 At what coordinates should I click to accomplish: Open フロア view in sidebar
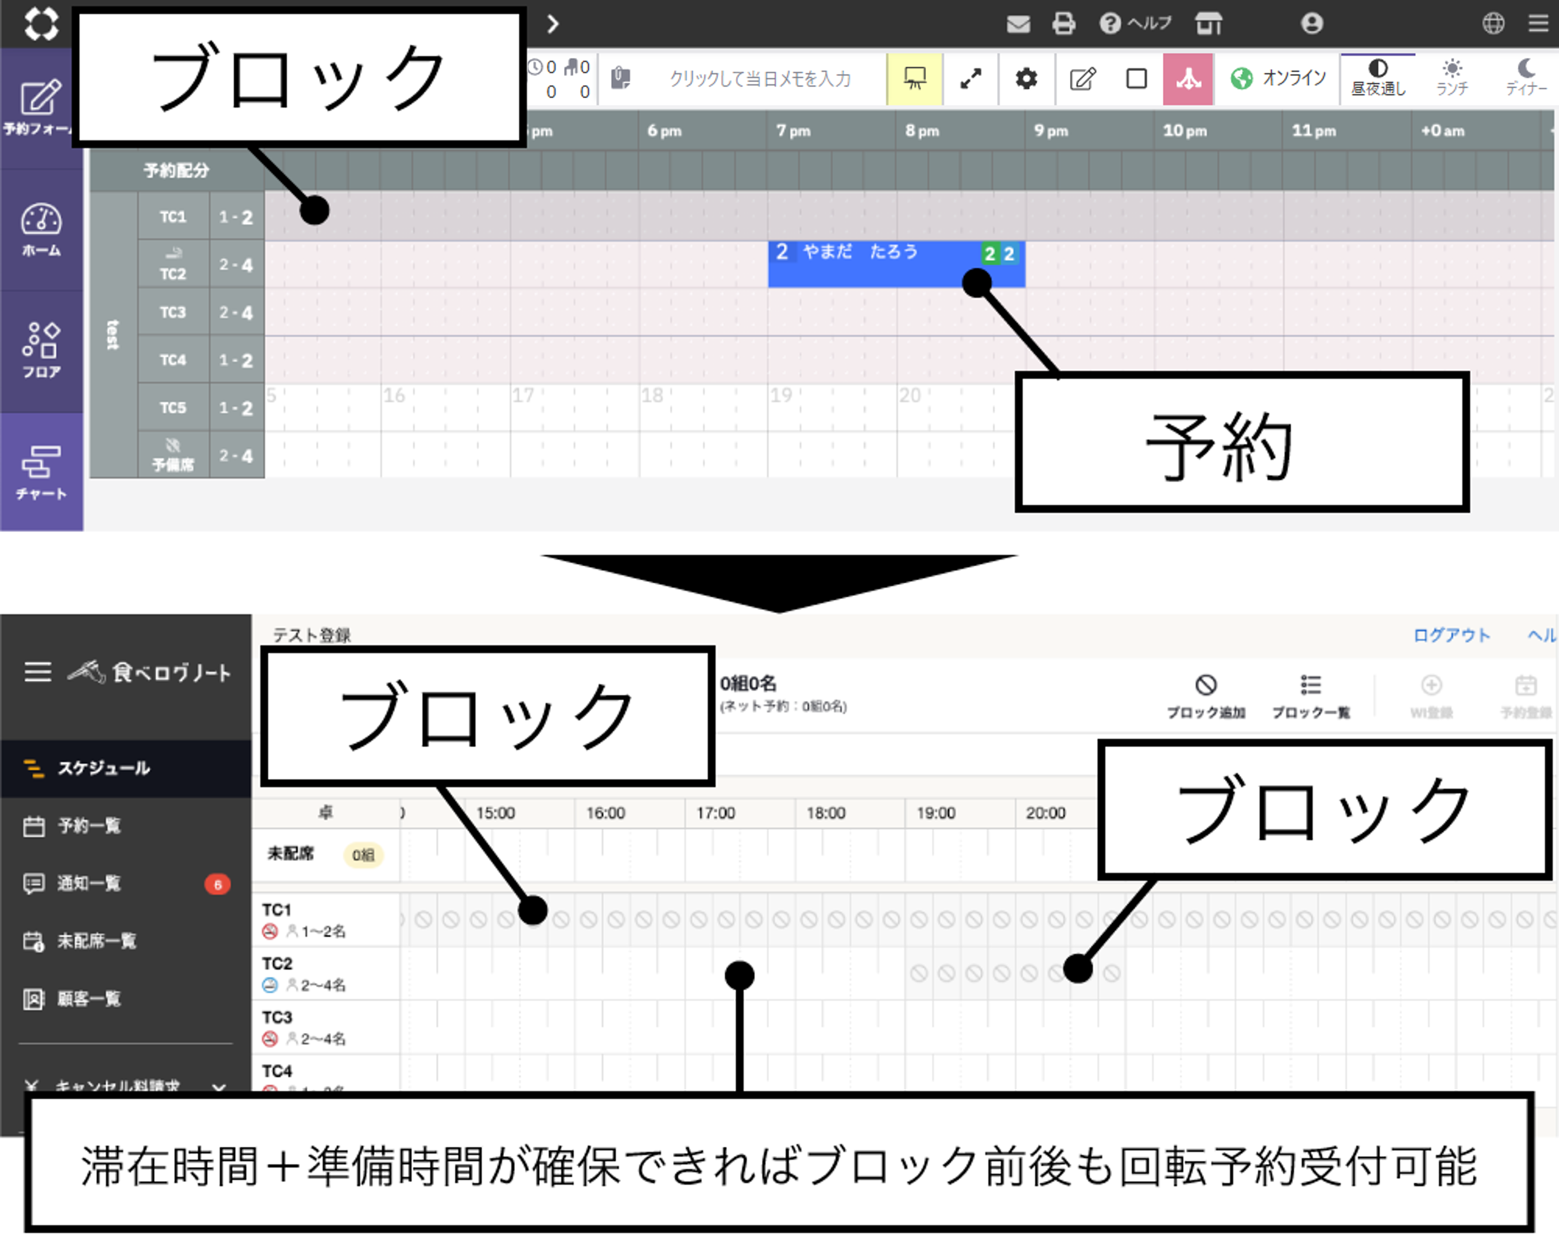[x=41, y=351]
